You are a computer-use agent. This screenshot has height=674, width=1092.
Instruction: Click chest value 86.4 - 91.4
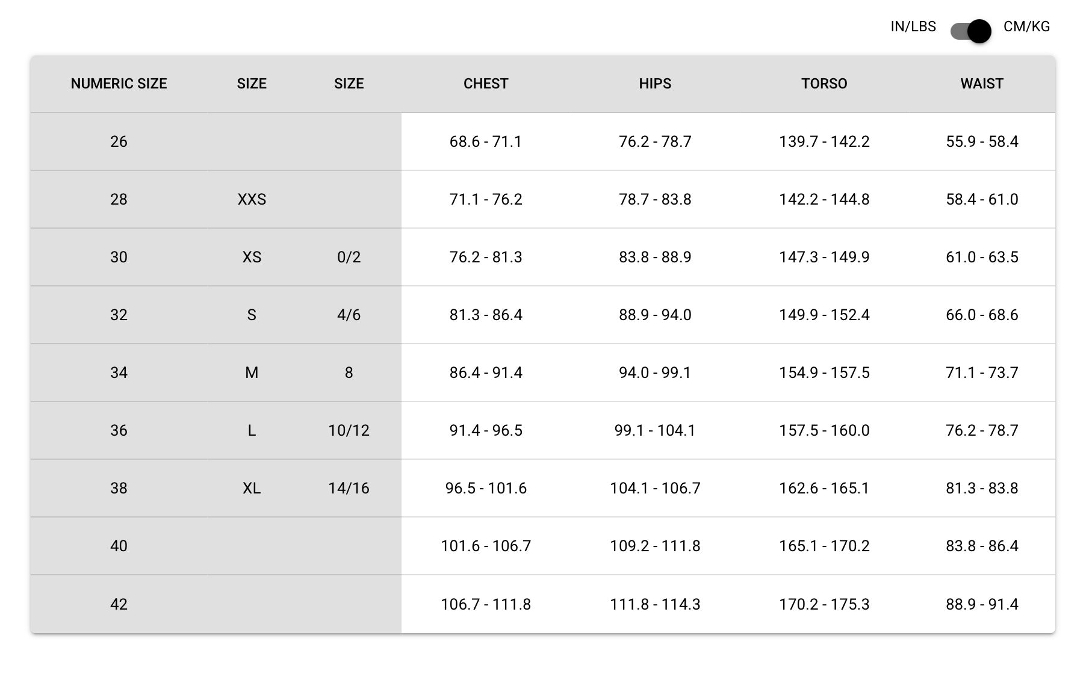[486, 373]
